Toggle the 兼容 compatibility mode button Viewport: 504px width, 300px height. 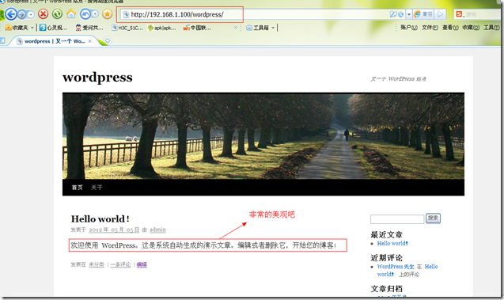tap(423, 14)
